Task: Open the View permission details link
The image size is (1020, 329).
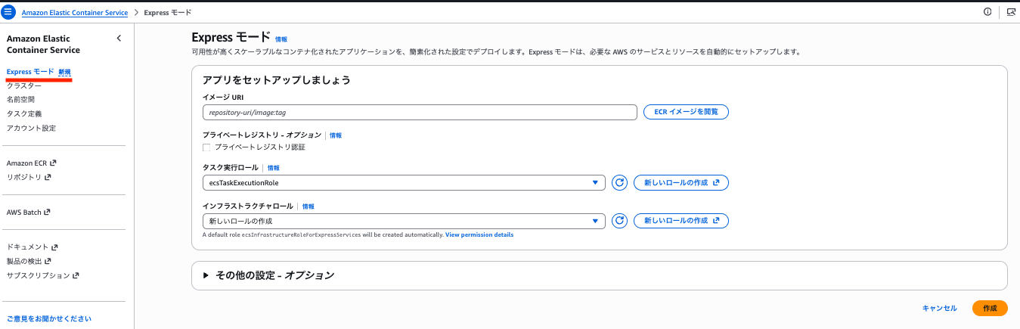Action: tap(479, 235)
